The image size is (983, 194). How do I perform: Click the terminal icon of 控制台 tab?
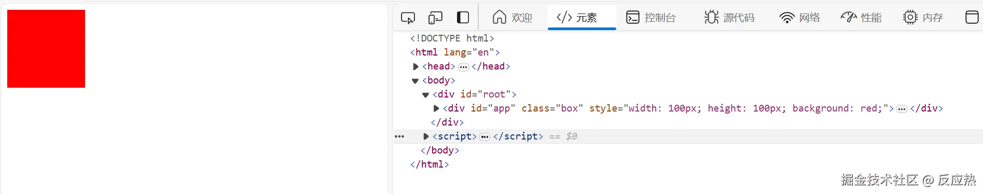tap(633, 18)
